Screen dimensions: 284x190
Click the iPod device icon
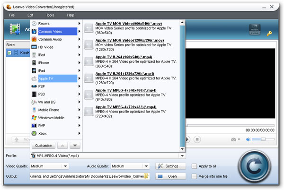point(34,55)
